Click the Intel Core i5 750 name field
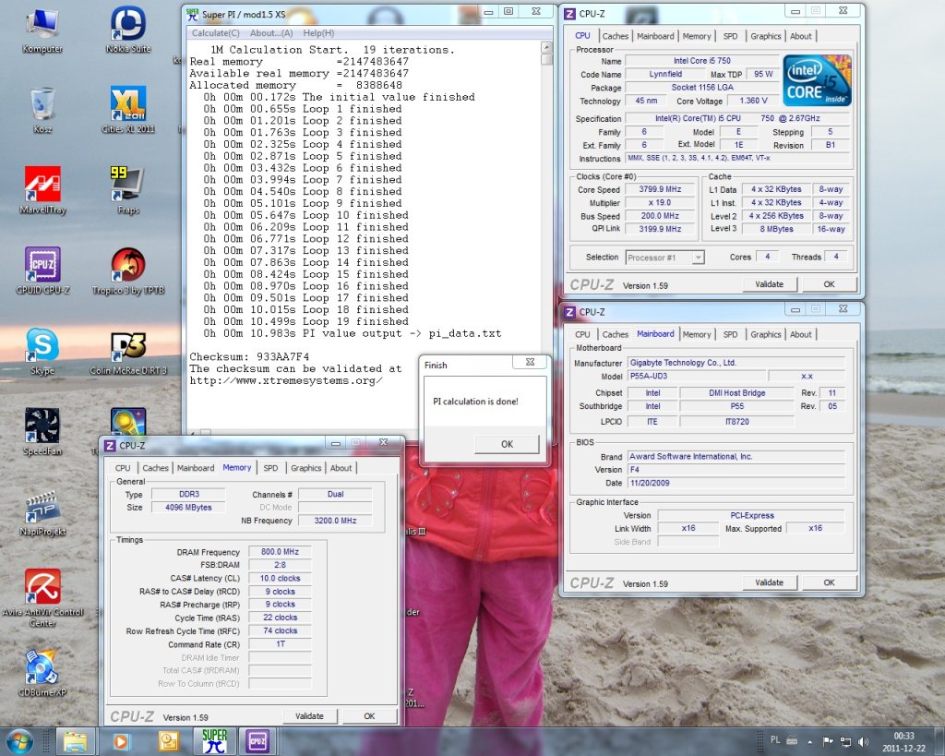 pos(701,61)
